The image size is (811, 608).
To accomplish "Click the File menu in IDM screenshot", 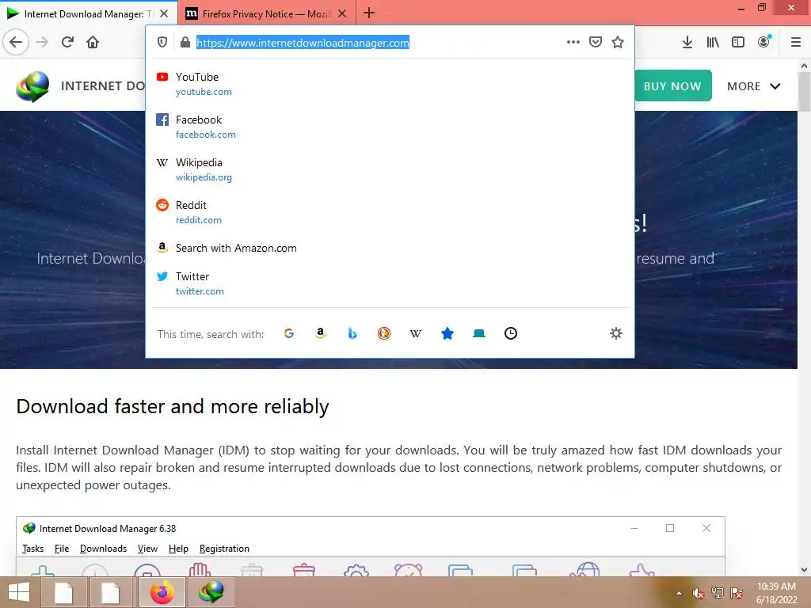I will 62,549.
